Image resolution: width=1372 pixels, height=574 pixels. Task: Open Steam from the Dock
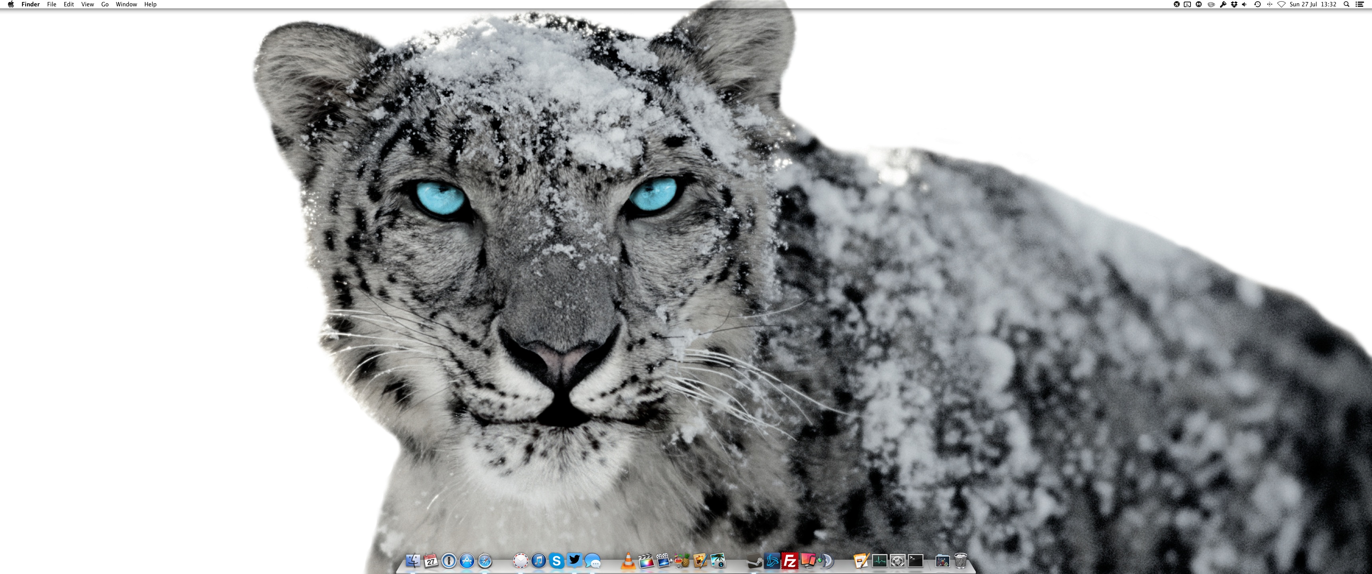[754, 561]
